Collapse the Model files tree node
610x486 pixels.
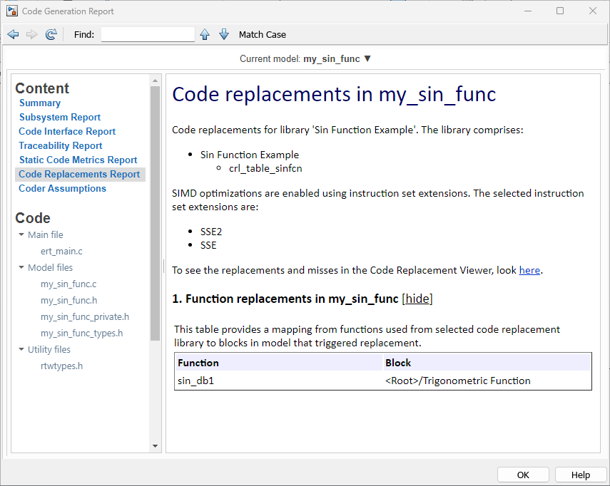(21, 267)
